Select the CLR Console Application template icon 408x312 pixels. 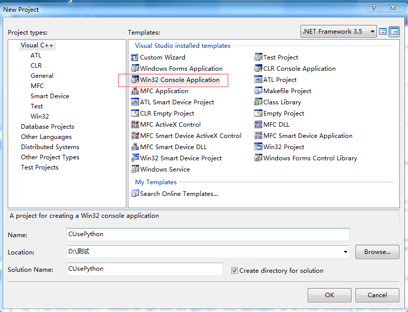tap(258, 68)
